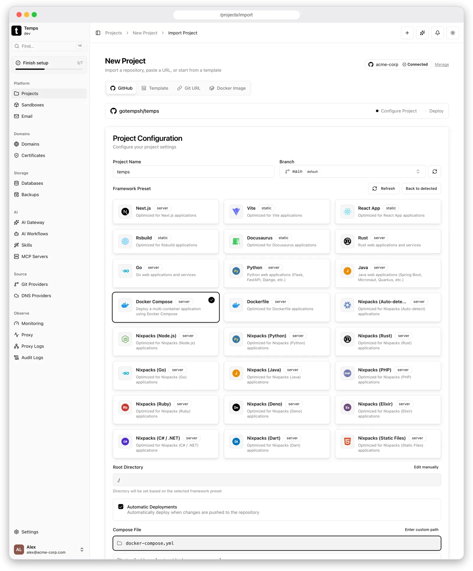Click Enter custom path link

point(422,529)
